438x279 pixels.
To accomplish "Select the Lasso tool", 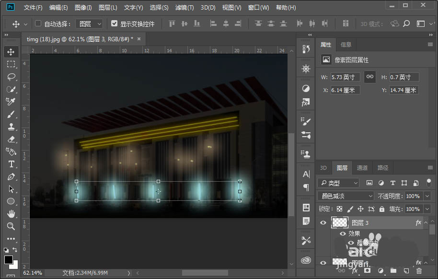I will pyautogui.click(x=11, y=77).
